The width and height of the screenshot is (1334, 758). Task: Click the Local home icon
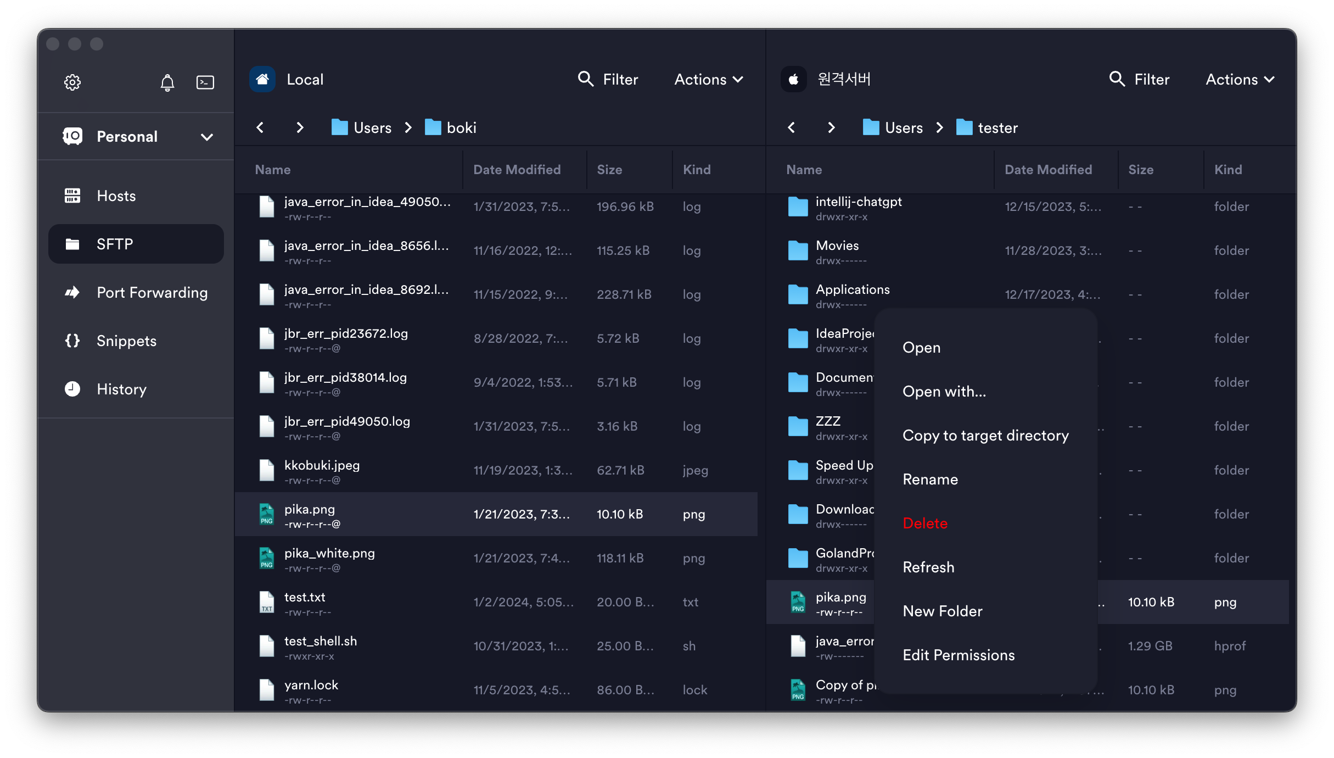(262, 80)
